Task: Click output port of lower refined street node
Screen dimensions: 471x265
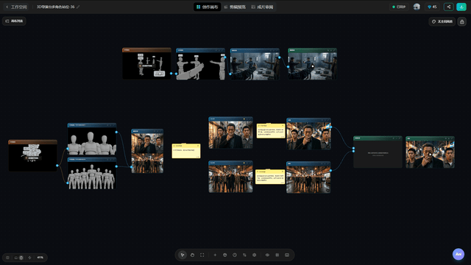Action: [330, 171]
